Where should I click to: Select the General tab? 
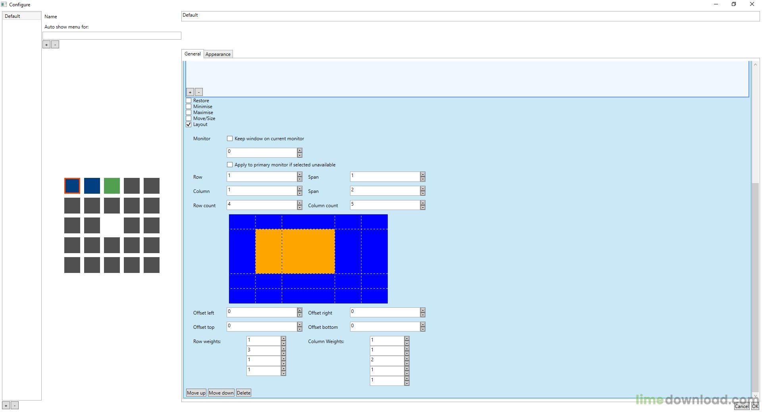tap(192, 54)
